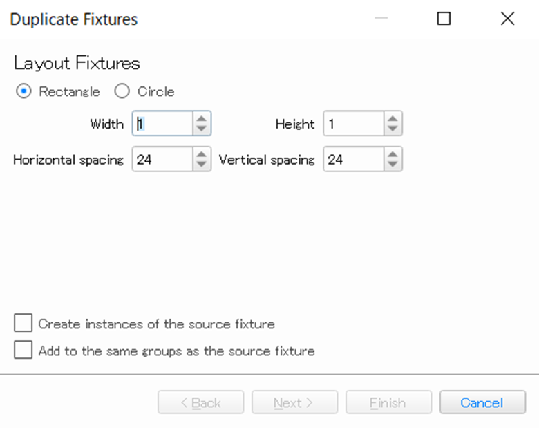Decrease the Height value with down arrow
Viewport: 539px width, 428px height.
pos(393,129)
